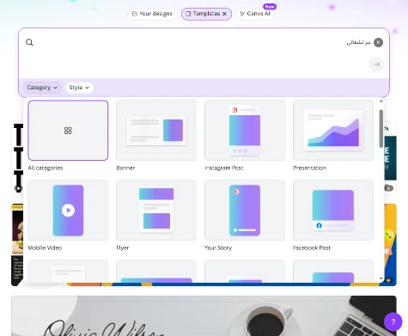Open the help question mark button
This screenshot has height=336, width=408.
(x=393, y=321)
